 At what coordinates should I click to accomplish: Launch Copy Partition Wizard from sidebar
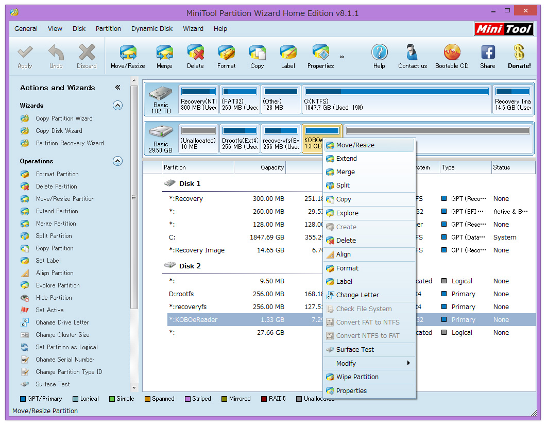(64, 118)
